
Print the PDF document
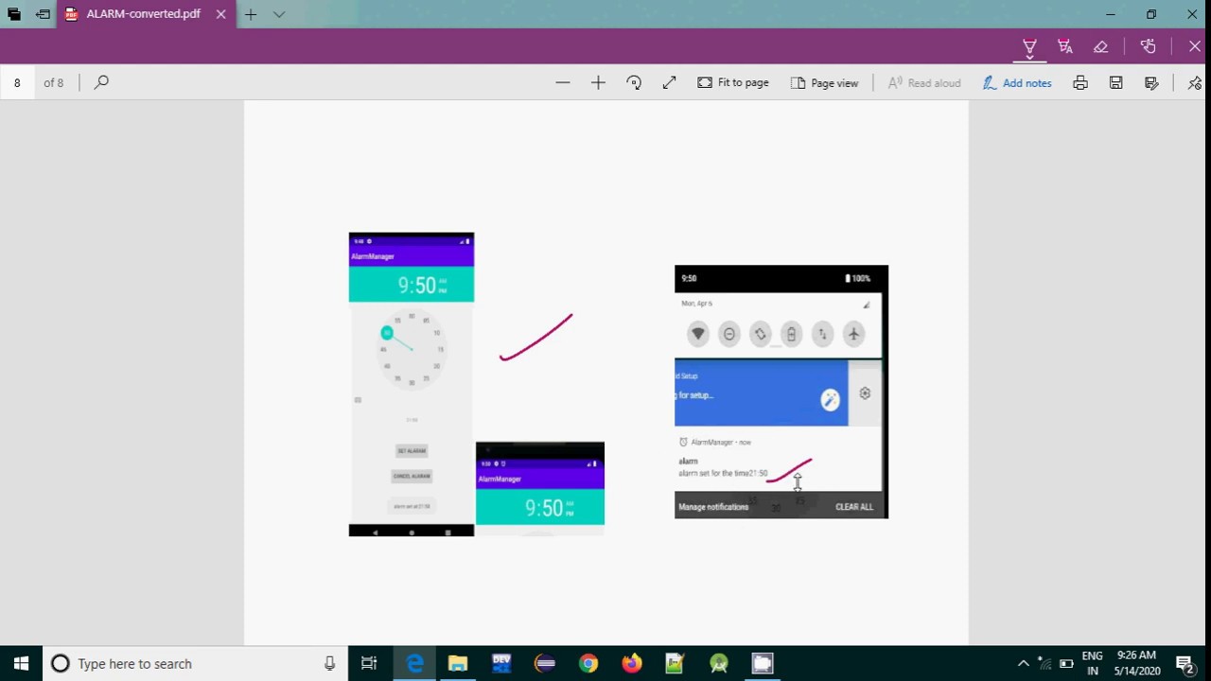tap(1080, 83)
